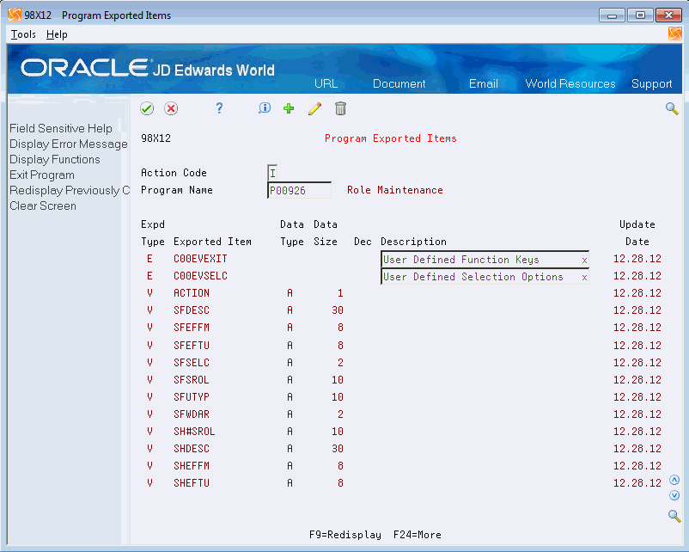
Task: Open help with the question mark icon
Action: click(x=219, y=108)
